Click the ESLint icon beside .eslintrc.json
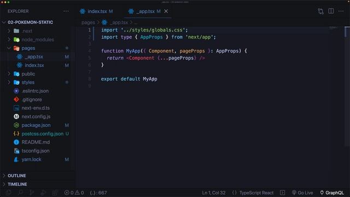Screen dimensions: 350x197 (x=16, y=91)
